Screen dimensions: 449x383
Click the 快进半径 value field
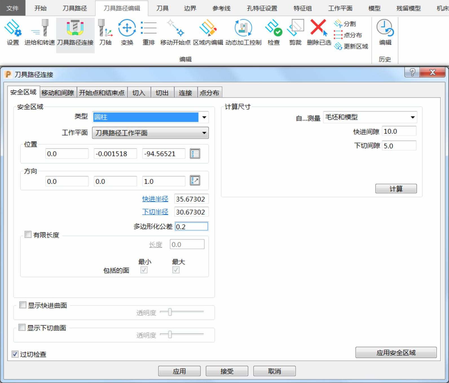192,199
